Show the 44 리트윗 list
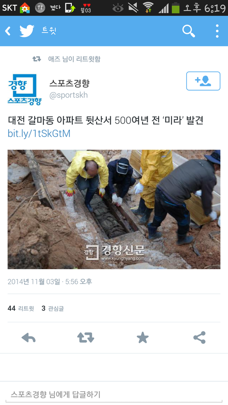The image size is (228, 405). (x=21, y=309)
